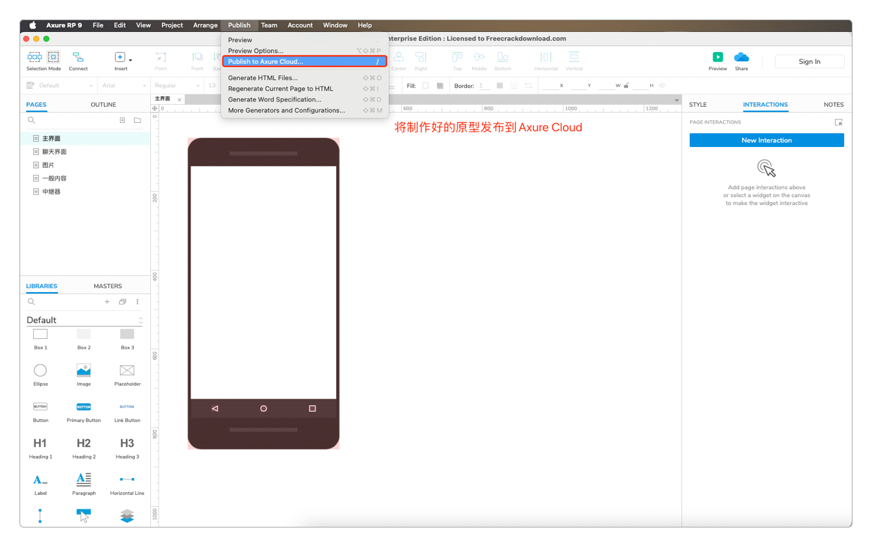The width and height of the screenshot is (872, 547).
Task: Click the style manager icon beside Default
Action: [x=31, y=85]
